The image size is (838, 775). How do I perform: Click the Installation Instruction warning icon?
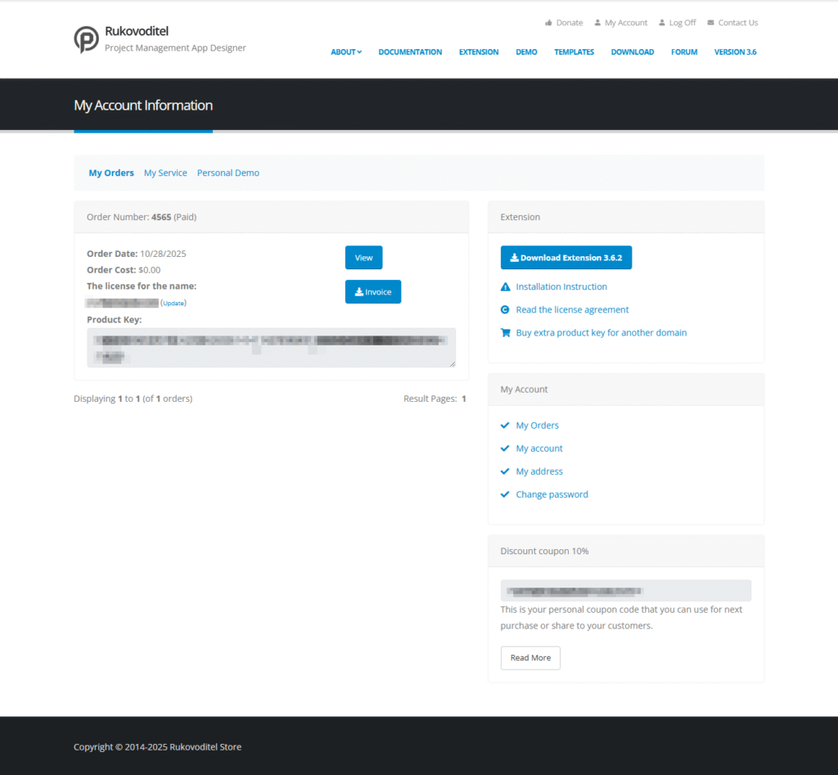(505, 287)
